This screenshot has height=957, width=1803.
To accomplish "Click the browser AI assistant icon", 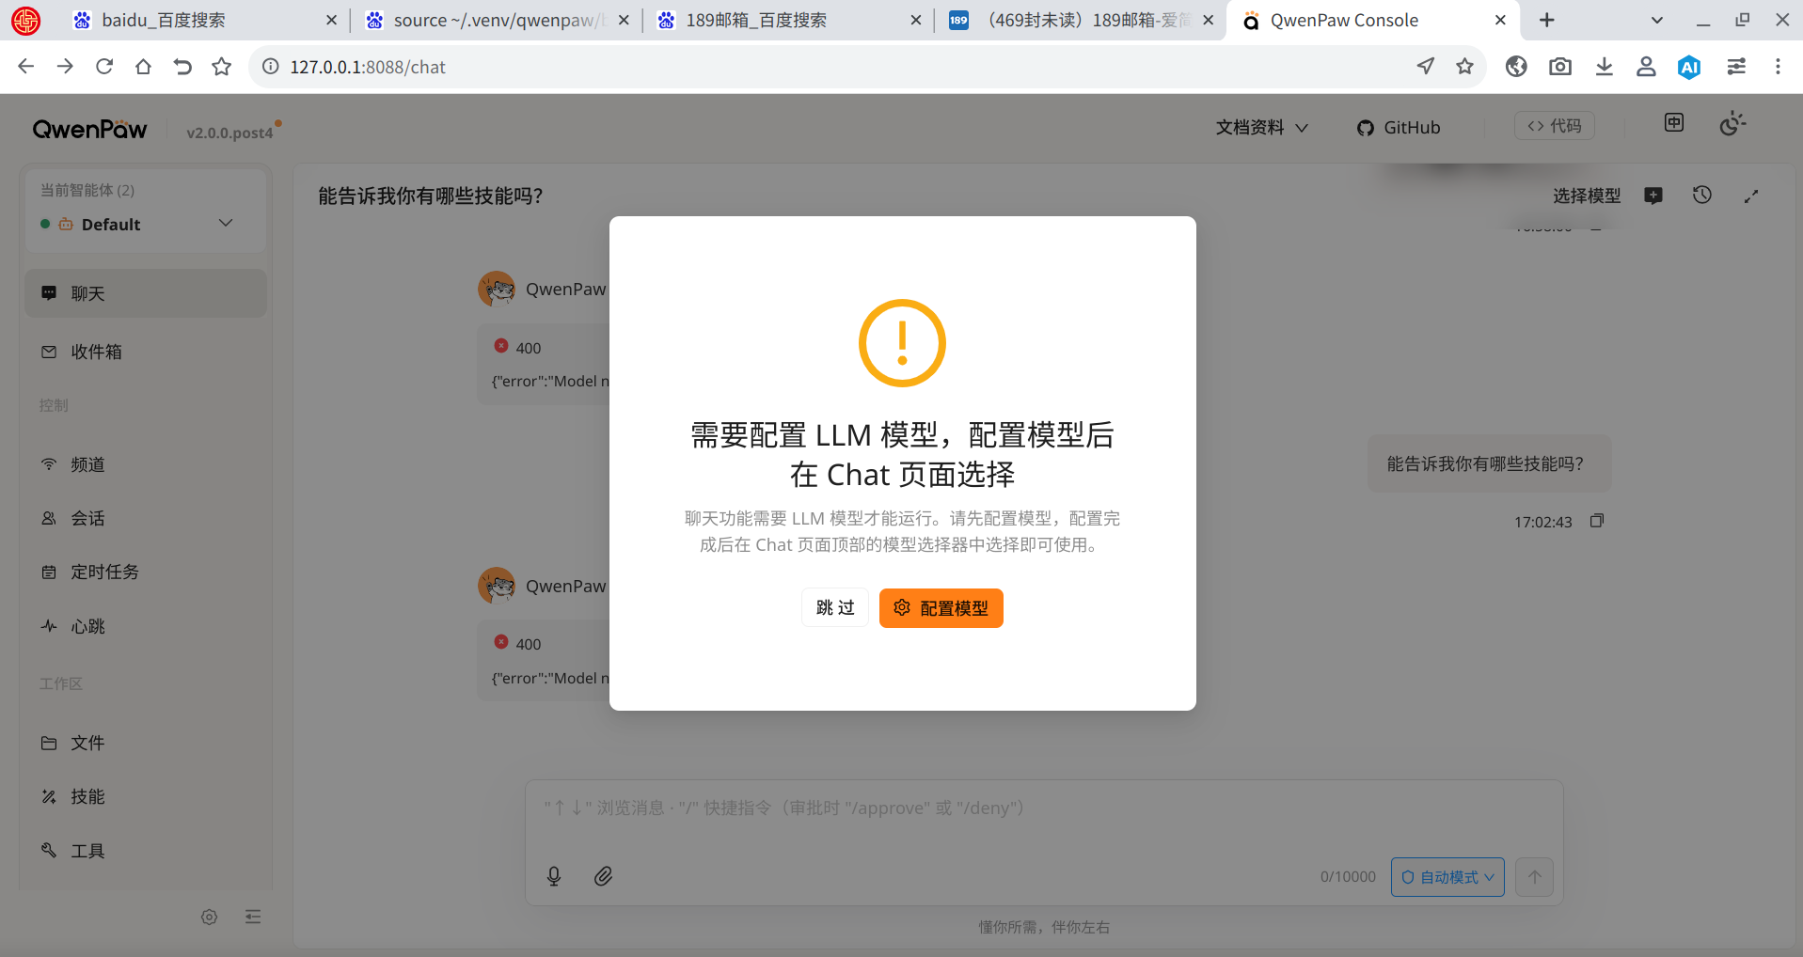I will (x=1689, y=67).
